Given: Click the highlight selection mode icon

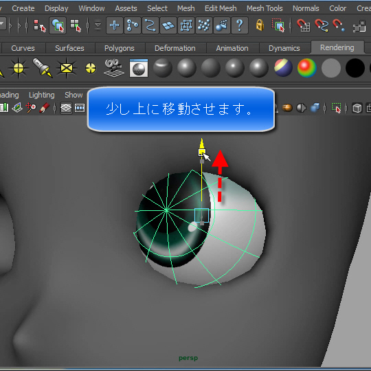Looking at the screenshot, I should point(278,25).
